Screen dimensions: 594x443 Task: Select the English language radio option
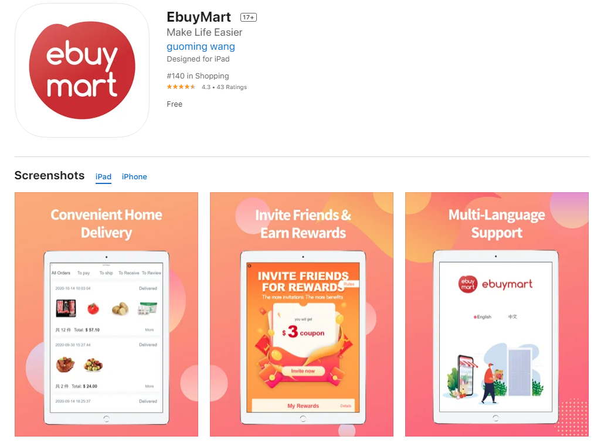(482, 317)
